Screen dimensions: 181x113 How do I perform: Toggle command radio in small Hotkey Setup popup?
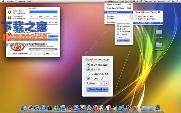point(118,26)
